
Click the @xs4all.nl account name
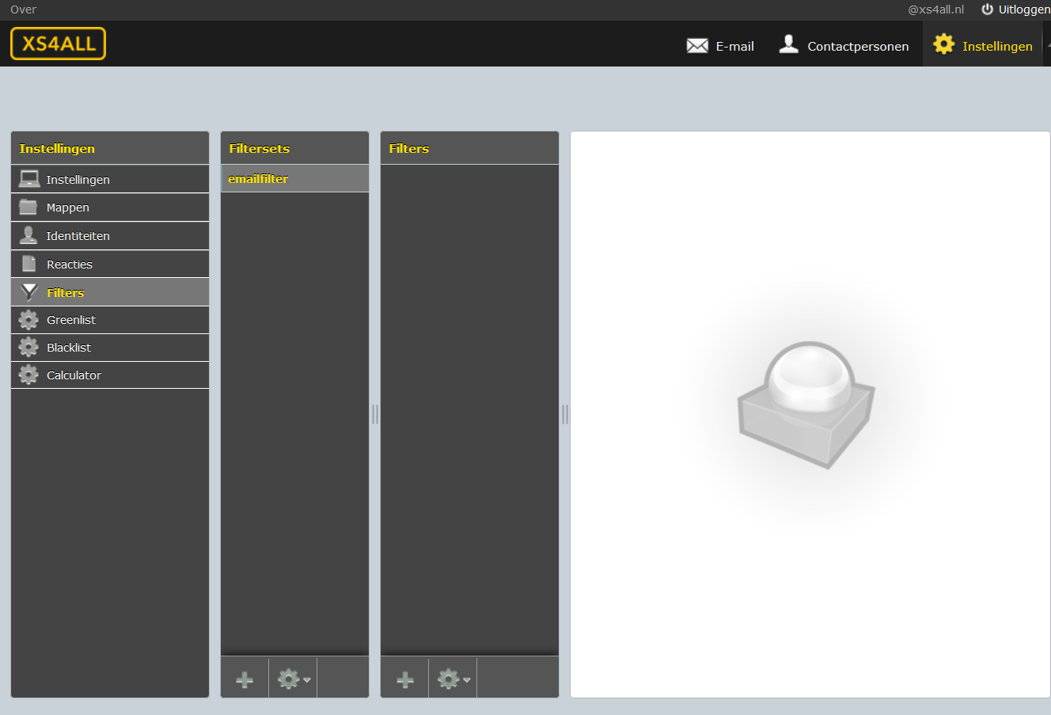936,10
